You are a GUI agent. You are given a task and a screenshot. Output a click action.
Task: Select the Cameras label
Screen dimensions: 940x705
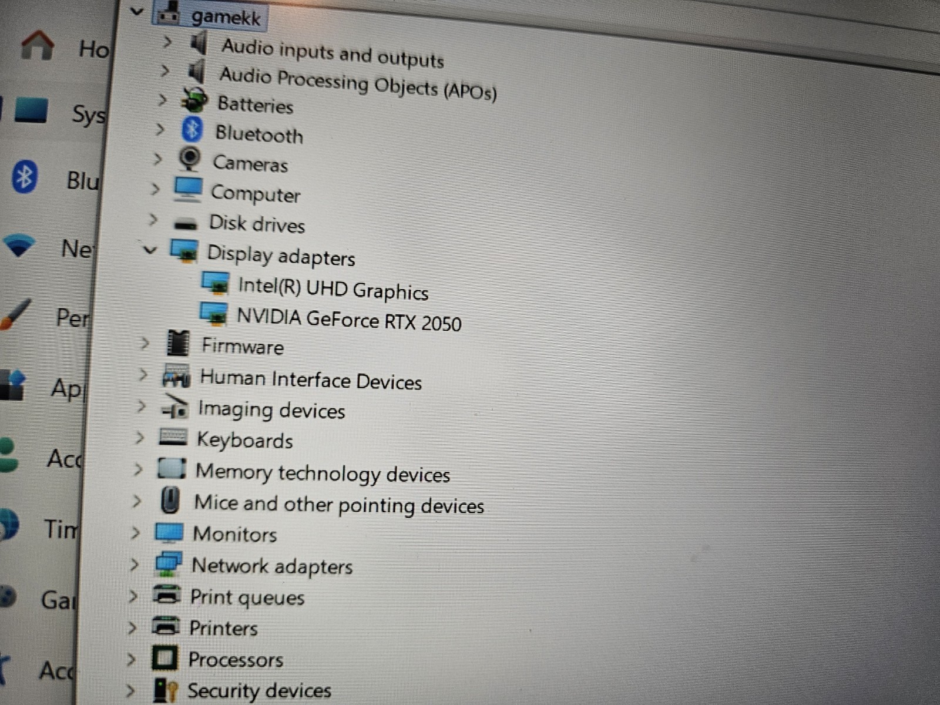250,163
